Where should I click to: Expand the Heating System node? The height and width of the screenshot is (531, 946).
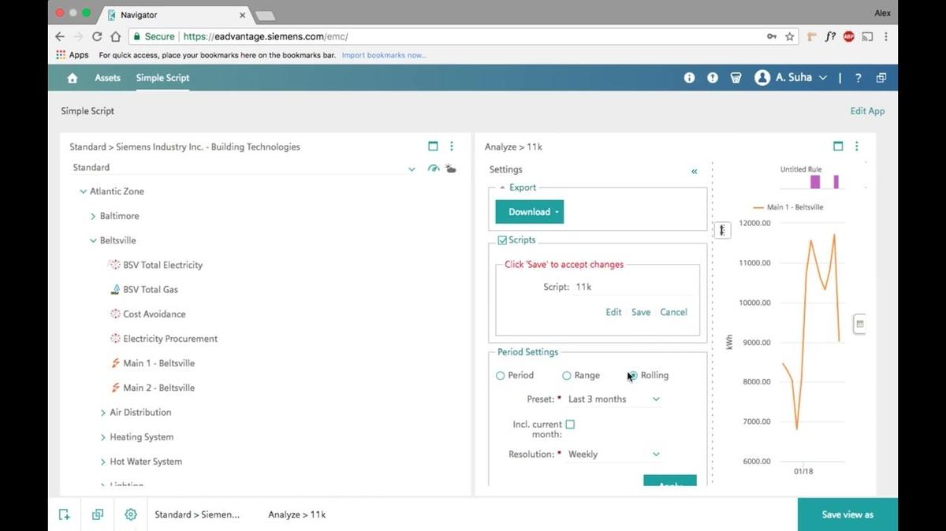point(103,437)
